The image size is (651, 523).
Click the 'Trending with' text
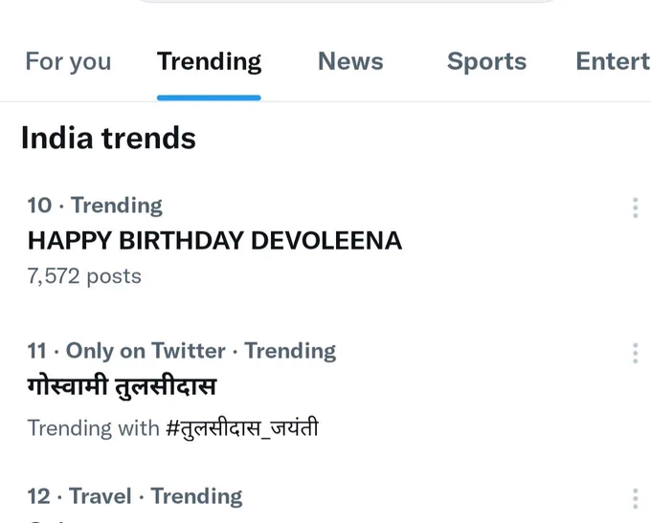(x=94, y=428)
